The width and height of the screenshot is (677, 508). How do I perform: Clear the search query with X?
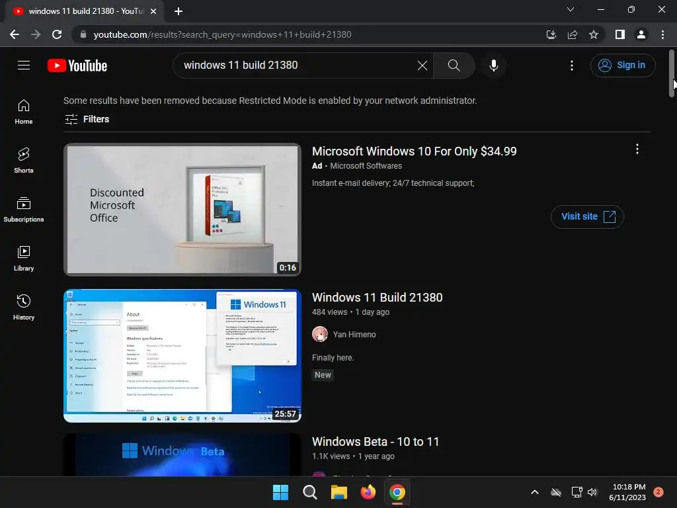[x=422, y=65]
